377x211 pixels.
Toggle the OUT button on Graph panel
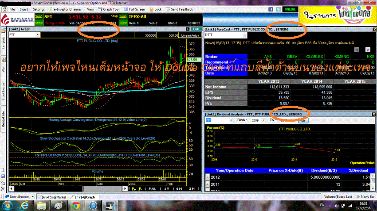(196, 29)
